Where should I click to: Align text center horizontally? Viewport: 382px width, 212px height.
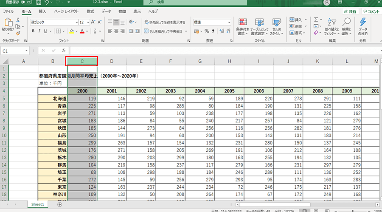[116, 31]
